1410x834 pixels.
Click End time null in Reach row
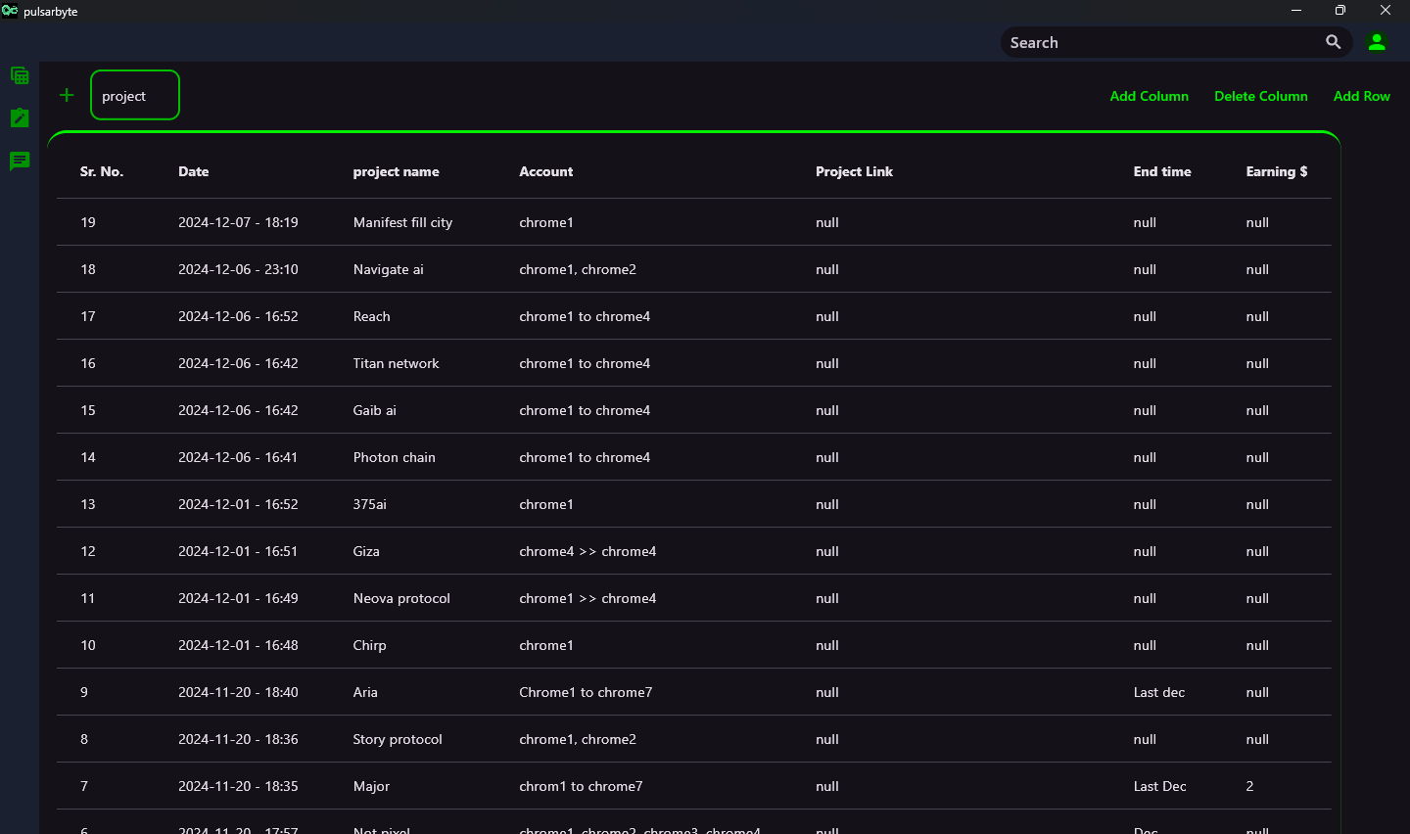(x=1145, y=316)
